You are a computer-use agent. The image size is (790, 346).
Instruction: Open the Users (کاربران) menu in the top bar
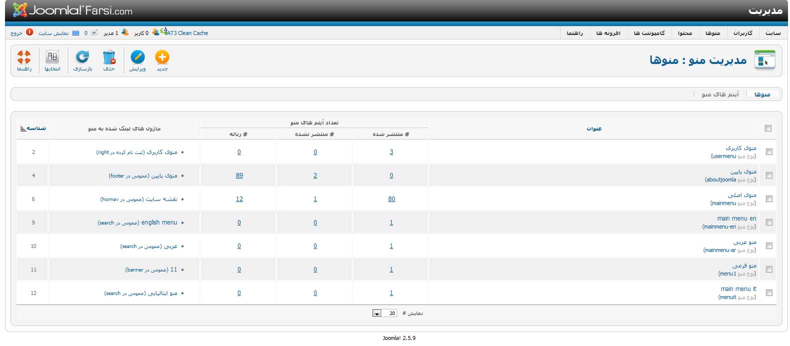coord(742,33)
